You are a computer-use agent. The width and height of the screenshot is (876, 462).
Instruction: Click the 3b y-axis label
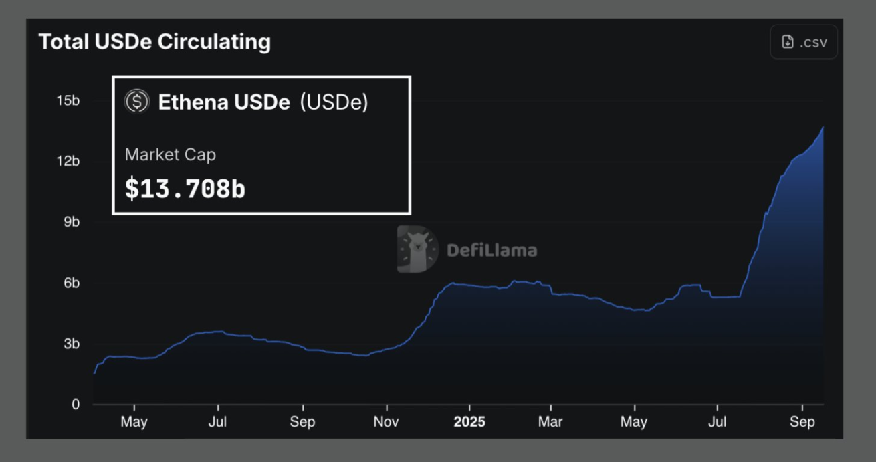point(72,344)
